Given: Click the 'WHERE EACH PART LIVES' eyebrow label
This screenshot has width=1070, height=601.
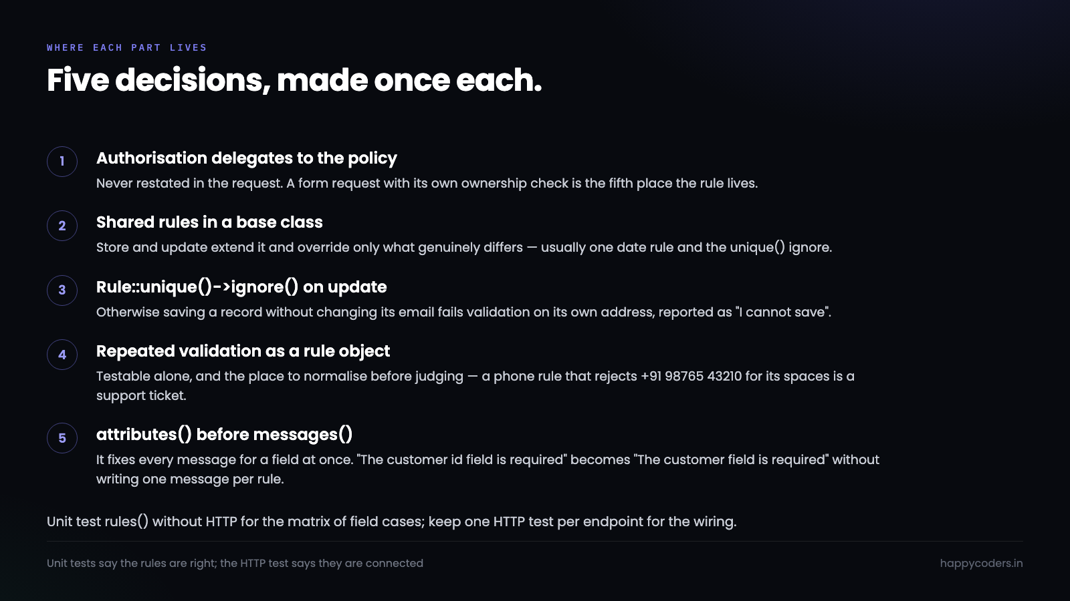Looking at the screenshot, I should [127, 47].
